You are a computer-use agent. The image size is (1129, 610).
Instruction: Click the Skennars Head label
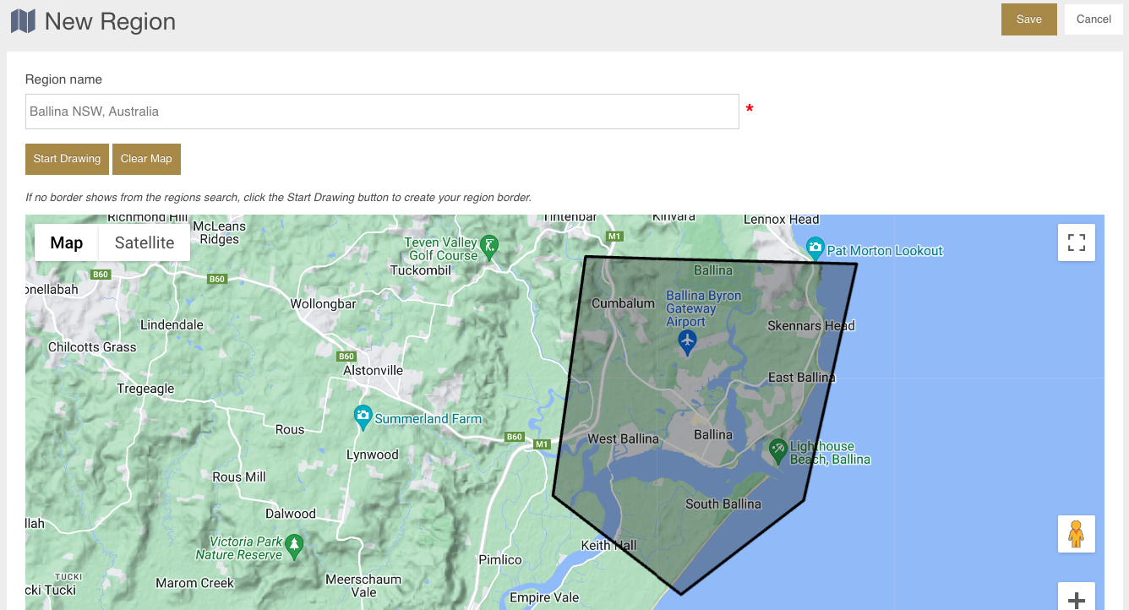811,325
